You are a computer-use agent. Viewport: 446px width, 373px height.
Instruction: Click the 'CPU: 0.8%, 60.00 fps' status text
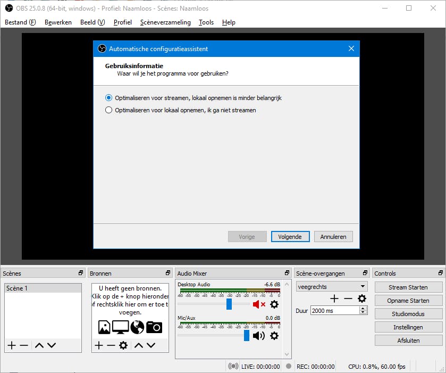click(376, 367)
